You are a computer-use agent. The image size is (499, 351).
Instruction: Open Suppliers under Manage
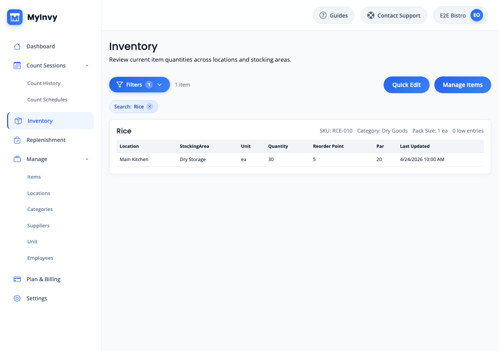coord(38,225)
